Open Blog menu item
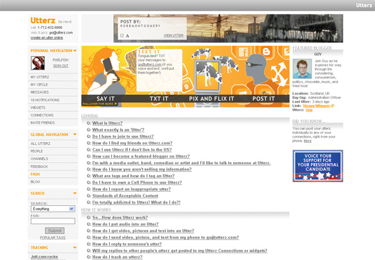Viewport: 375px width, 260px height. pyautogui.click(x=53, y=182)
